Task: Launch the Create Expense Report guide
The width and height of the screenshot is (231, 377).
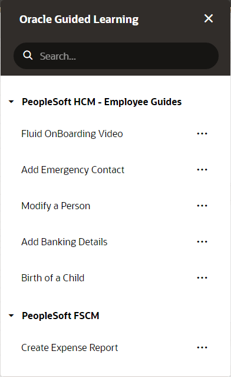Action: point(70,347)
